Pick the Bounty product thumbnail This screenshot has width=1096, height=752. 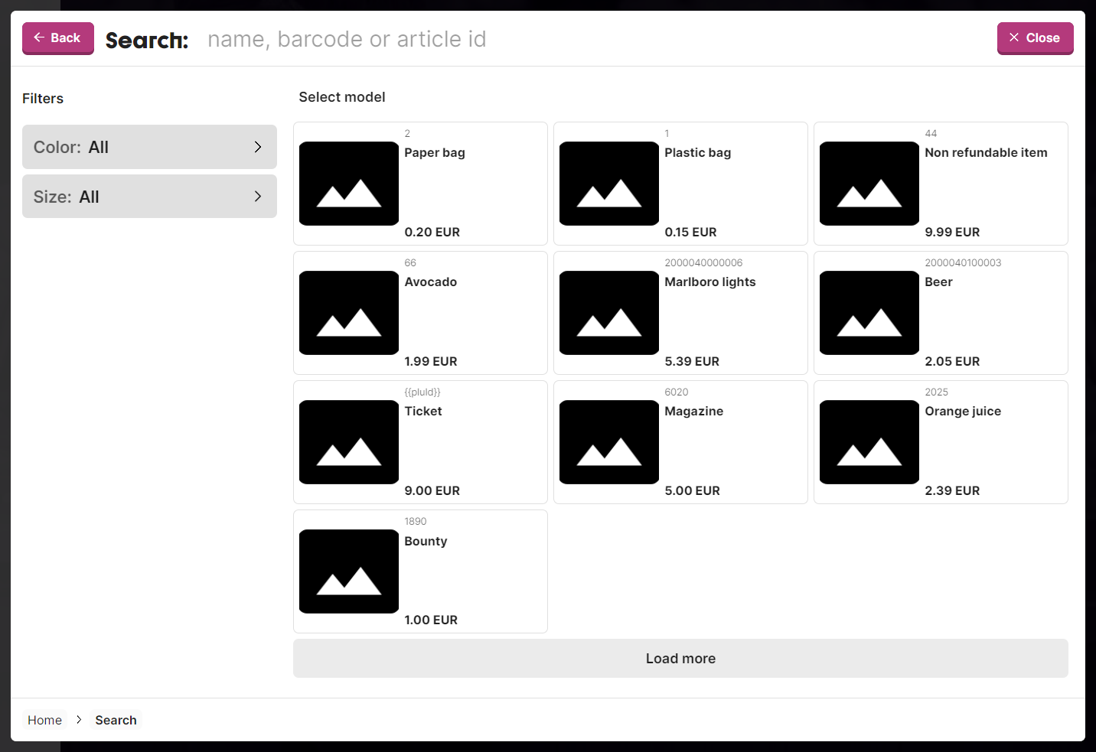coord(348,571)
